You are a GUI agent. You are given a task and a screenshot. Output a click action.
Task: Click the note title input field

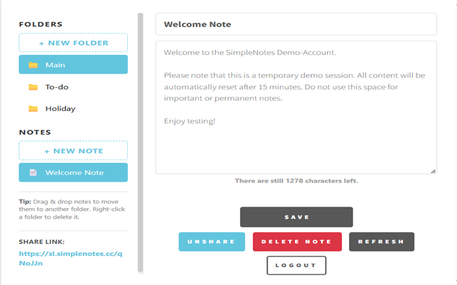pos(296,24)
